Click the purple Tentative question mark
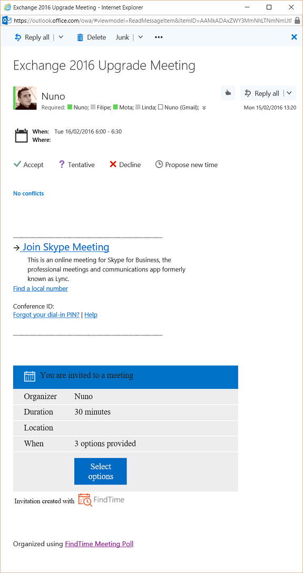This screenshot has height=573, width=303. click(62, 164)
